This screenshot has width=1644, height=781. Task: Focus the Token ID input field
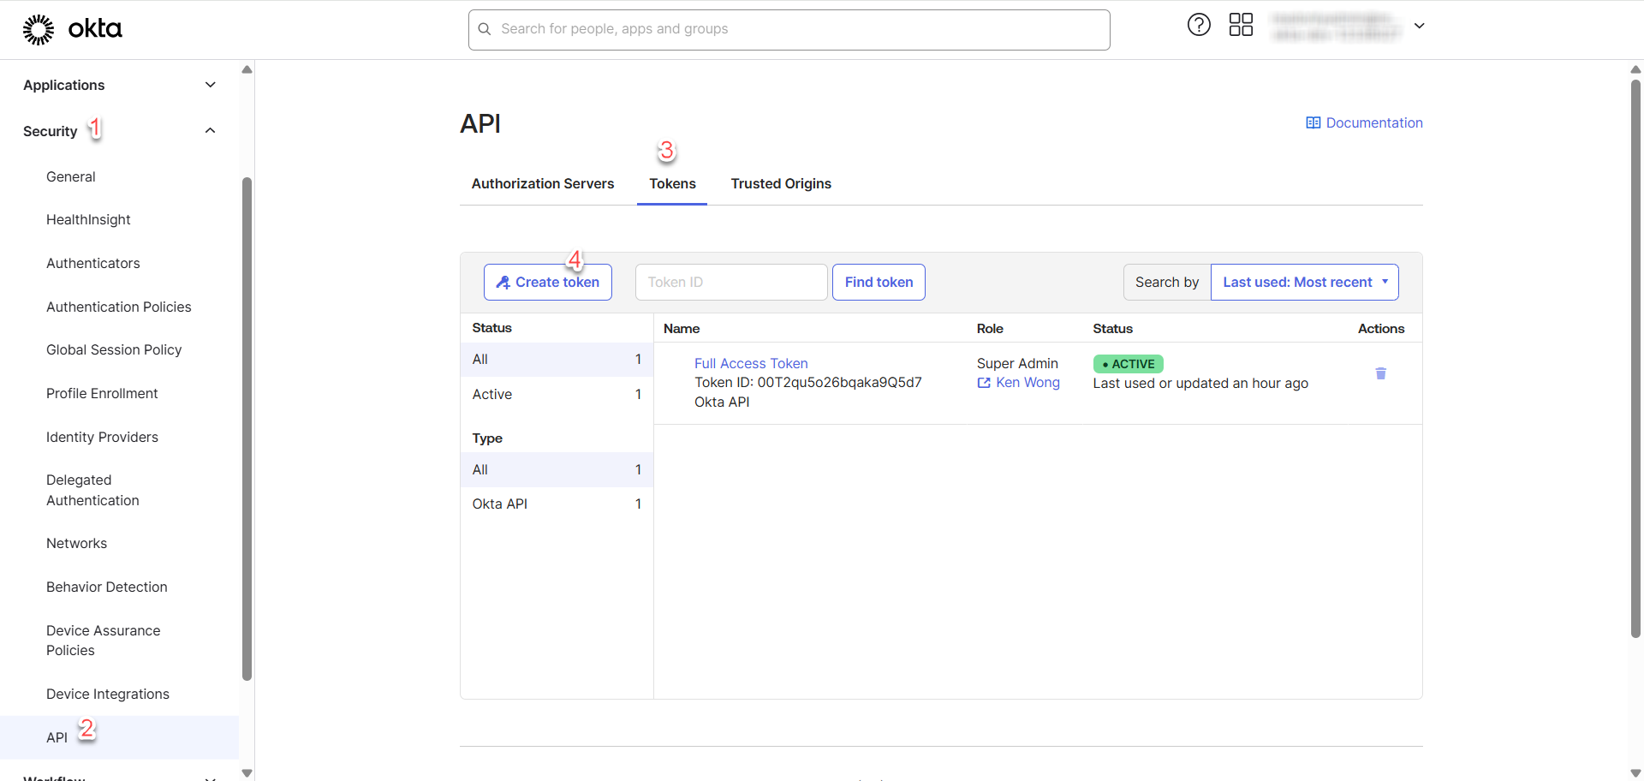[730, 283]
